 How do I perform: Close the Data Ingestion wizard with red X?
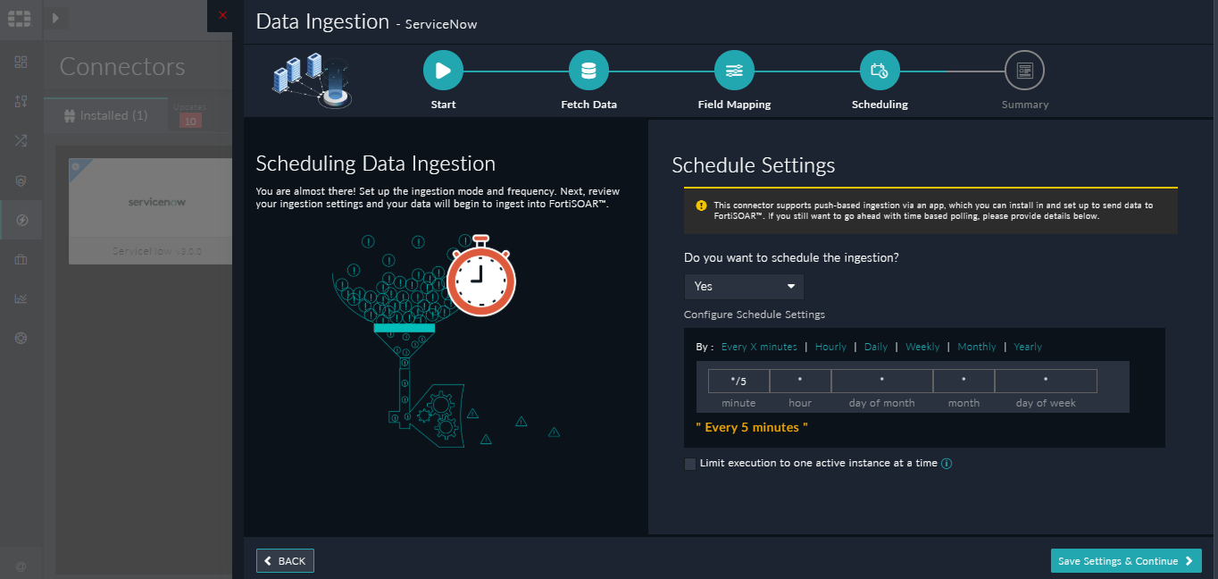click(222, 15)
